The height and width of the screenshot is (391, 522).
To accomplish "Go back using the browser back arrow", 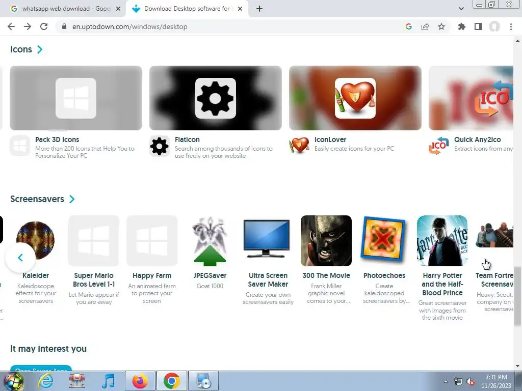I will point(11,26).
